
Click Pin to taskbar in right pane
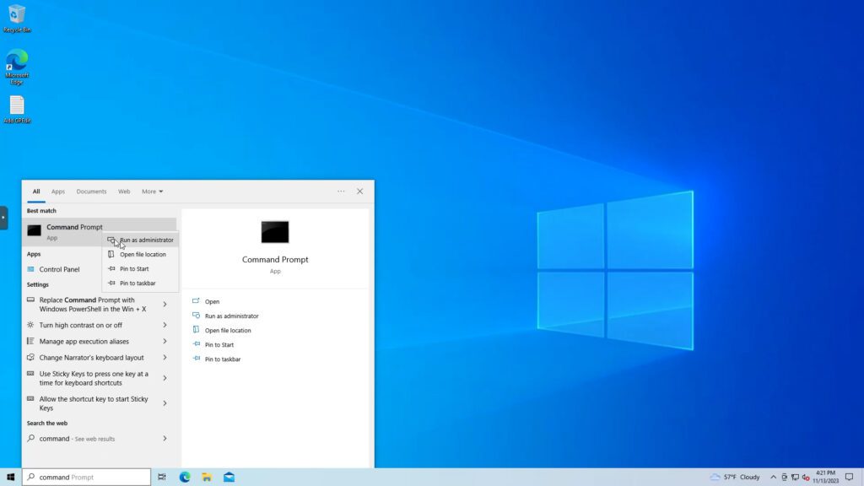click(x=223, y=359)
